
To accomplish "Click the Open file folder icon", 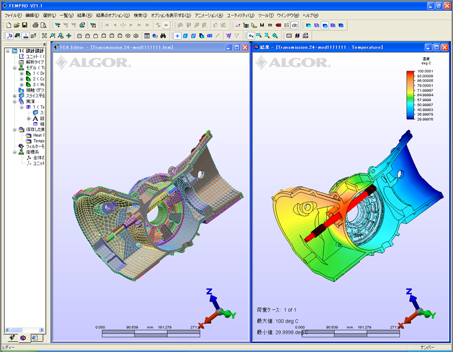I will point(16,25).
